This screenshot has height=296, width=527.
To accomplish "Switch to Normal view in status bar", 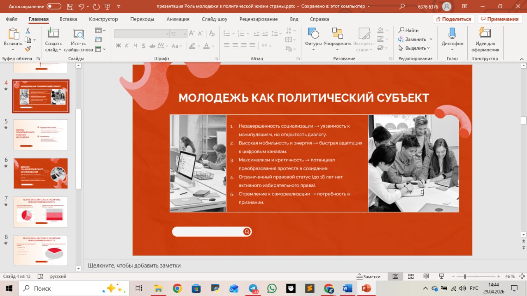I will pyautogui.click(x=395, y=276).
